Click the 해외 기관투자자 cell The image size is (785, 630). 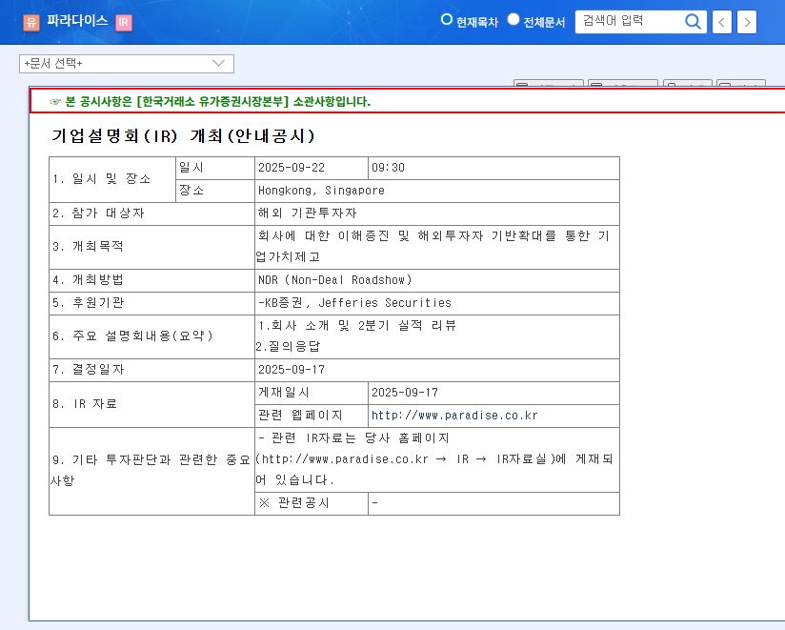(x=437, y=213)
